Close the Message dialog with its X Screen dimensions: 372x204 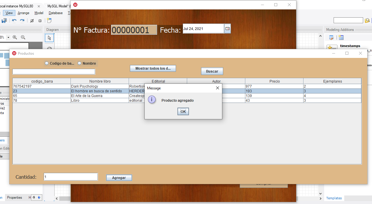(218, 88)
